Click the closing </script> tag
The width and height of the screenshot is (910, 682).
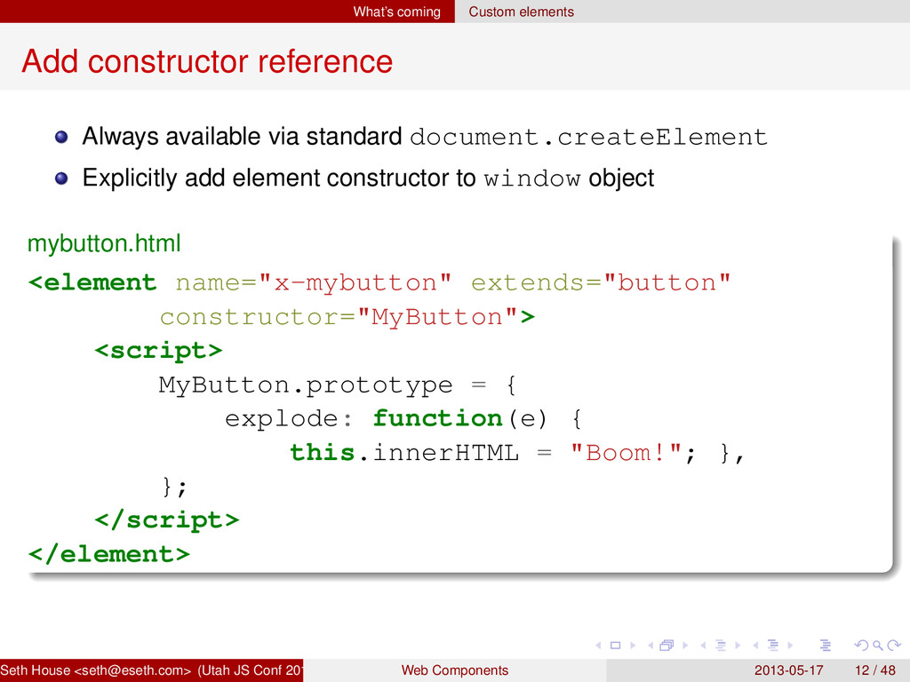(167, 520)
